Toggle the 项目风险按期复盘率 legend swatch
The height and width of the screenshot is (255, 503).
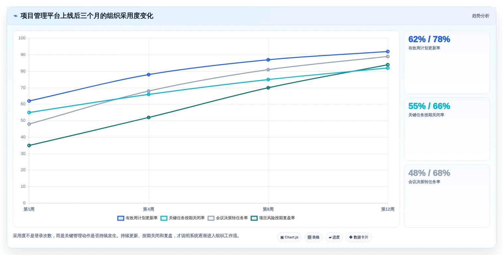tap(254, 218)
